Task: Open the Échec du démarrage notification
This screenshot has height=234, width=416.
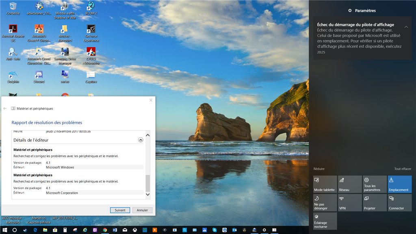Action: point(362,38)
